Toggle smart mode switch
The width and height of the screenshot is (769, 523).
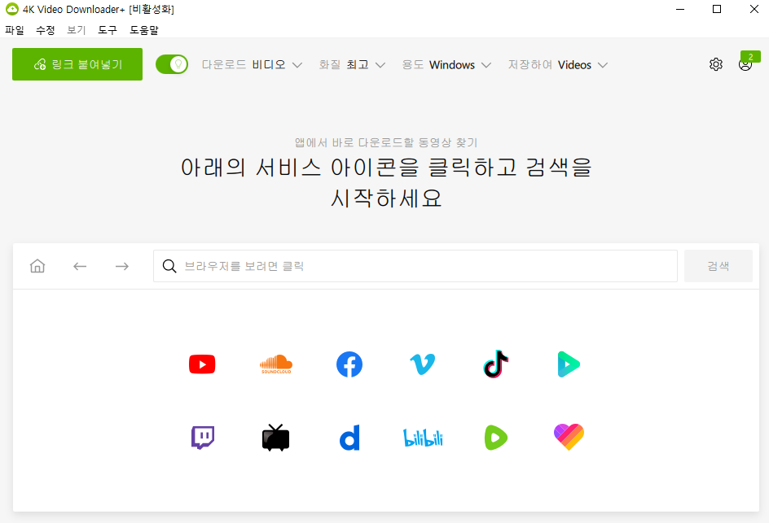[172, 64]
